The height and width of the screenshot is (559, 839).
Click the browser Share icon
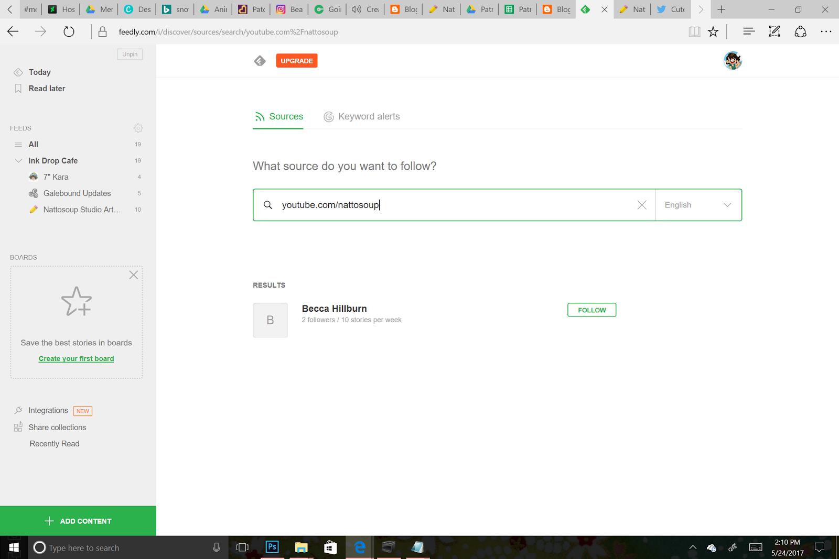[x=800, y=31]
